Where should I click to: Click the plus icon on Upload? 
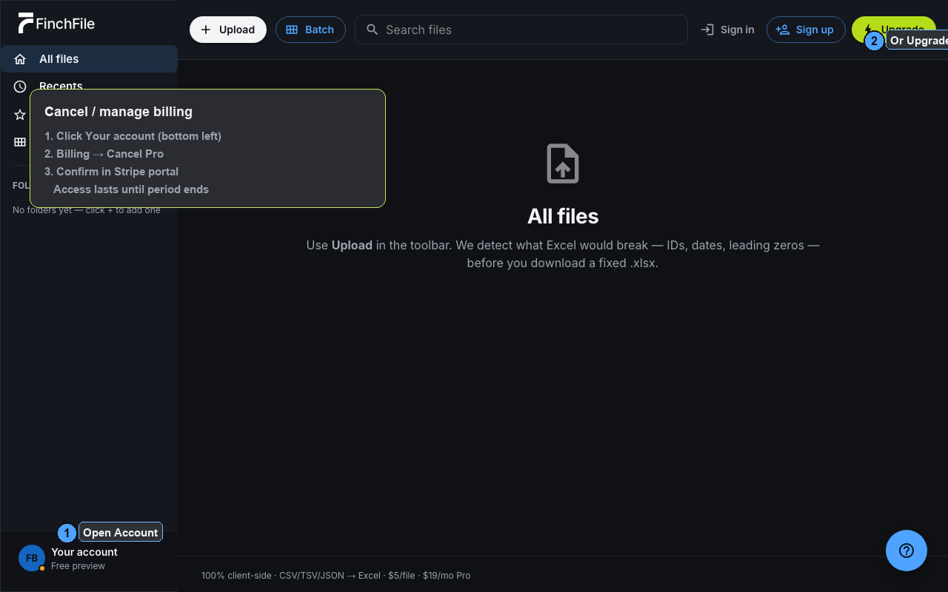[x=206, y=30]
